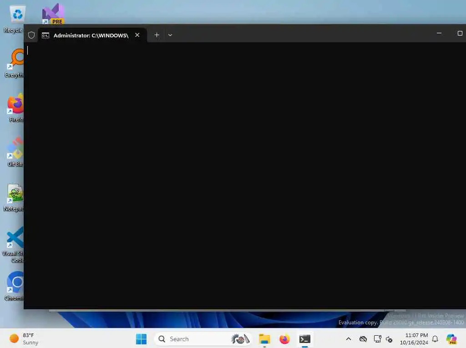
Task: Open the Windows Start menu
Action: pyautogui.click(x=141, y=339)
